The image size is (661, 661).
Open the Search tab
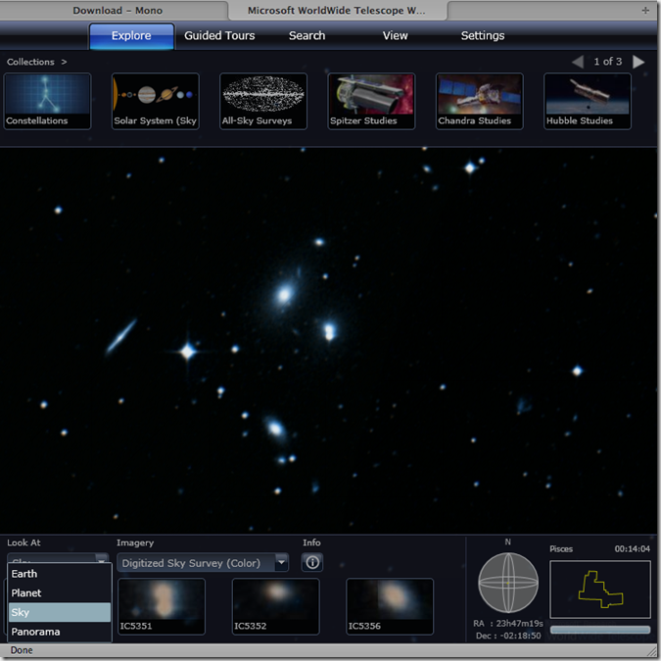307,36
